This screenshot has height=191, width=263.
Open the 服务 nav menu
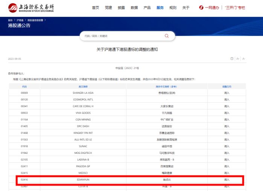160,8
